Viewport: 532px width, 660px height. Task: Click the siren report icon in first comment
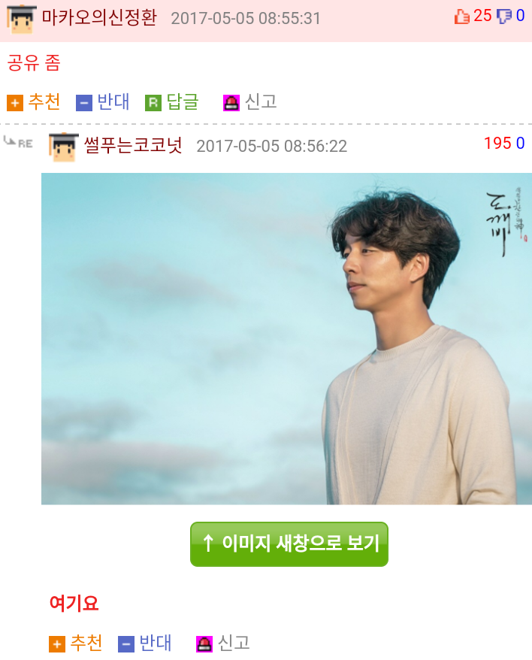231,103
